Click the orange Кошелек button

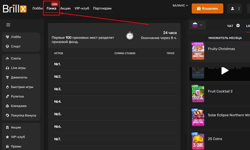coord(207,8)
